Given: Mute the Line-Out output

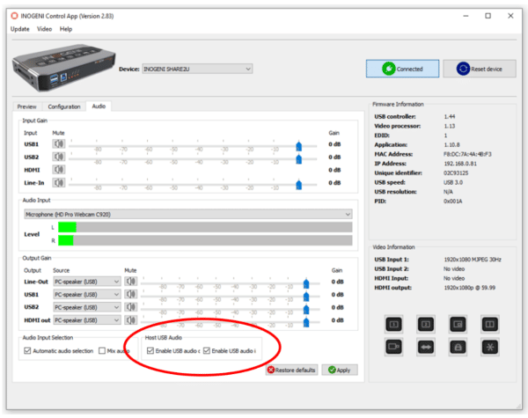Looking at the screenshot, I should 130,282.
